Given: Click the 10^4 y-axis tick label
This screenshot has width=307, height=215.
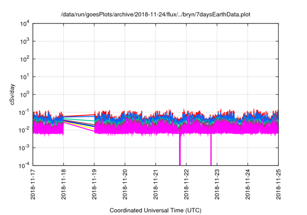Looking at the screenshot, I should [25, 24].
